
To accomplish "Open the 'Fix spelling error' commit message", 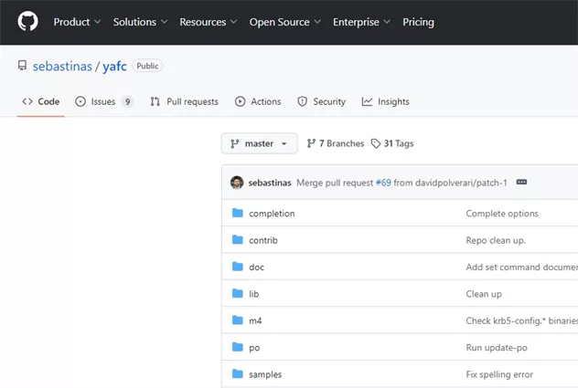I will (x=499, y=374).
